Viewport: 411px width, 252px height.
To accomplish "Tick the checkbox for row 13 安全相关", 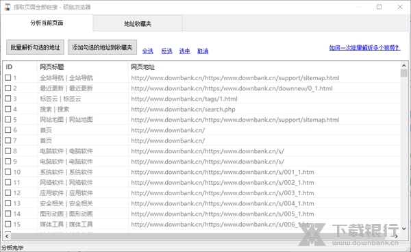I will pos(8,203).
